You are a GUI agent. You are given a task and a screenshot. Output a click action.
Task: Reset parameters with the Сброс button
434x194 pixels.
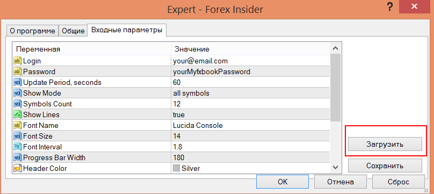[399, 182]
